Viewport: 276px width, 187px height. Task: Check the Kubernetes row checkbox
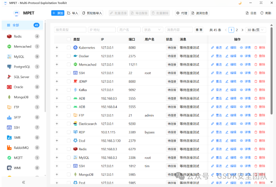tap(69, 48)
